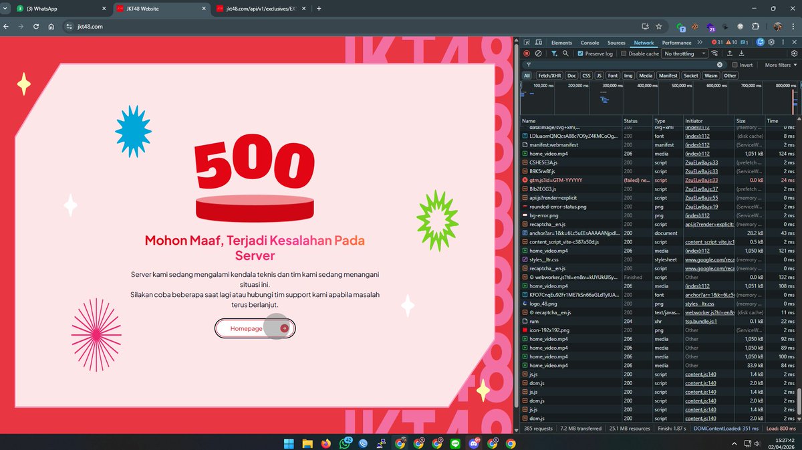Open network conditions wifi icon

714,53
